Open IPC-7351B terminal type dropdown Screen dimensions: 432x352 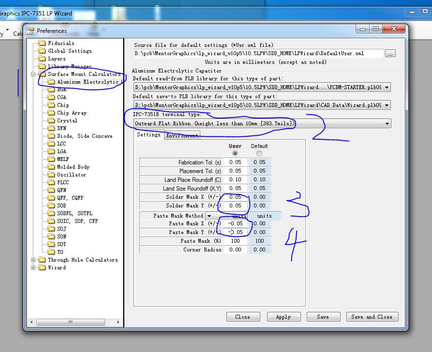pos(387,123)
